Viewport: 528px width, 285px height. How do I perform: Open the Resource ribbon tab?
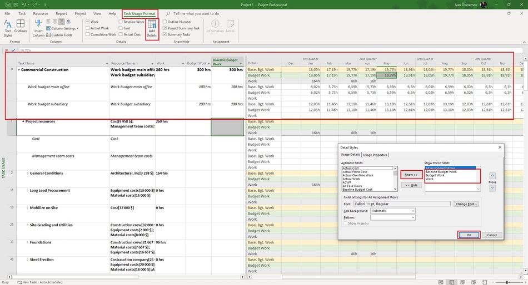(41, 13)
